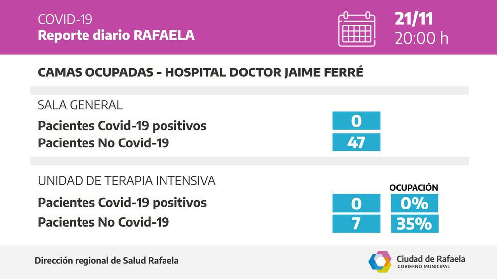The width and height of the screenshot is (497, 279).
Task: Click the 20:00 h time label
Action: click(421, 38)
